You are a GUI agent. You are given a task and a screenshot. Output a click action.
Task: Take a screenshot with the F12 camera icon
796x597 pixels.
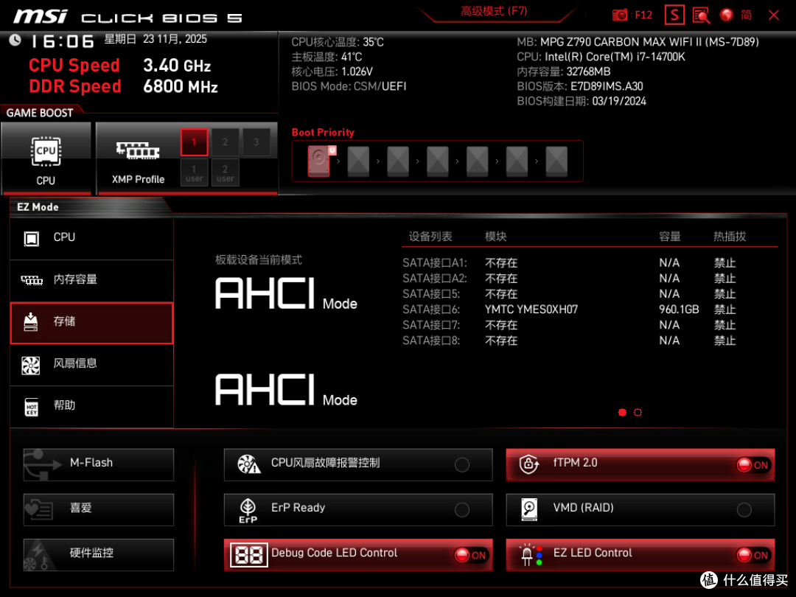tap(619, 15)
